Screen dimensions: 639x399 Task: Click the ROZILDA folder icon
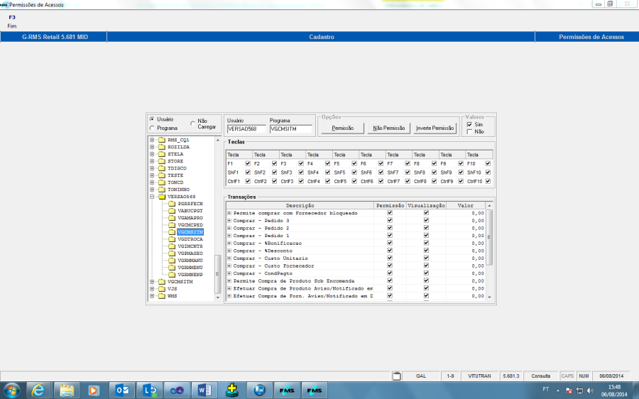[162, 147]
